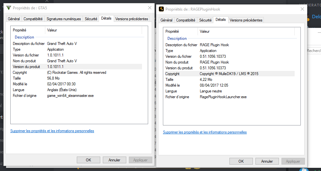Select the 'Grand Theft Auto V' file description value
The width and height of the screenshot is (321, 171).
(x=62, y=44)
